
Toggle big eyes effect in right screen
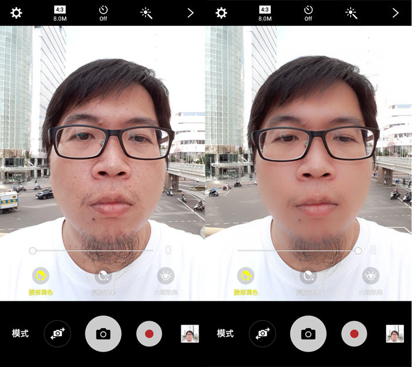371,277
